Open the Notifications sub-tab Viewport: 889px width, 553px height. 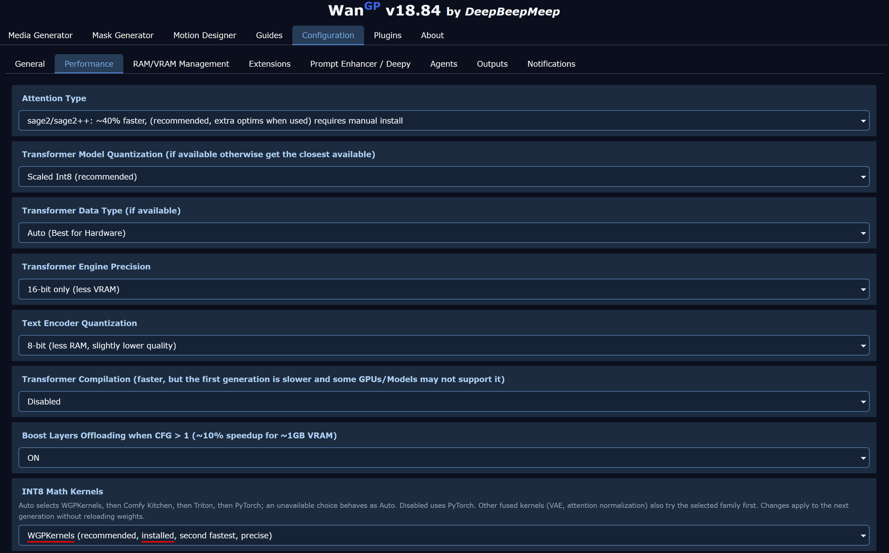tap(551, 64)
